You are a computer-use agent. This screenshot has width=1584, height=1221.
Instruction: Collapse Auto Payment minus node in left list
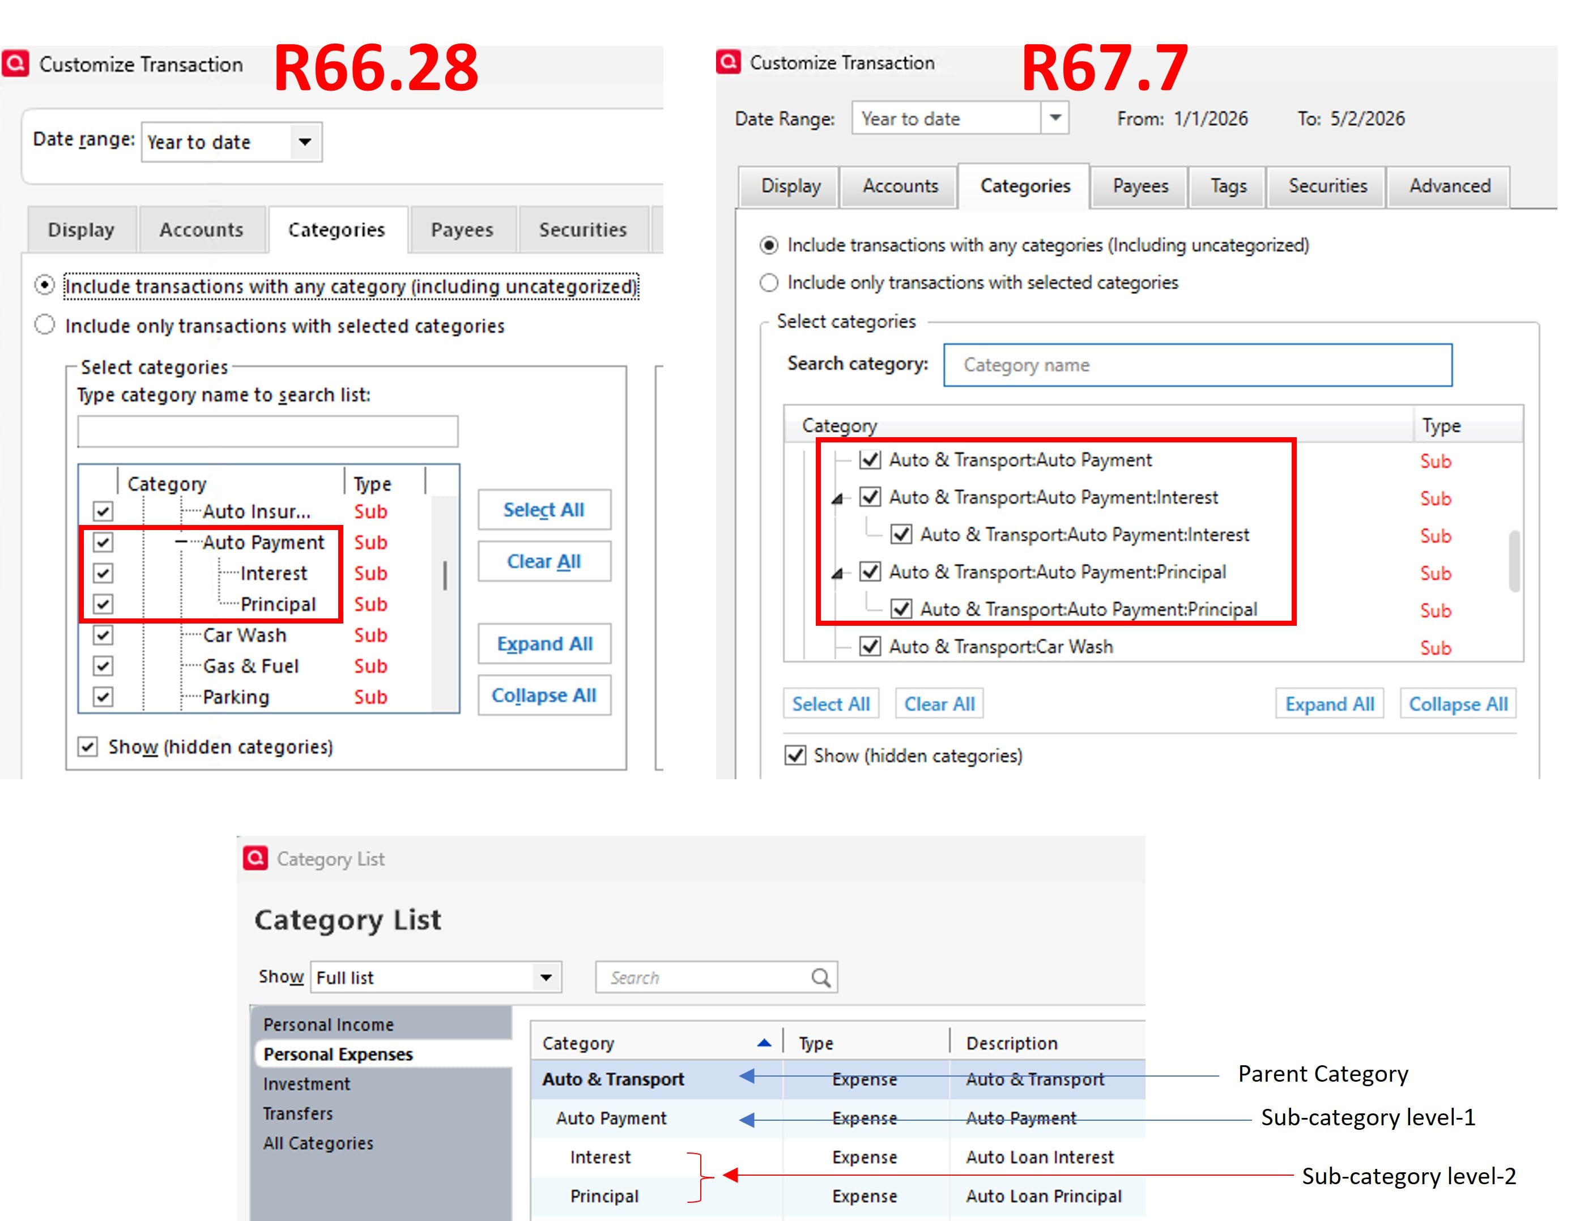pyautogui.click(x=181, y=541)
